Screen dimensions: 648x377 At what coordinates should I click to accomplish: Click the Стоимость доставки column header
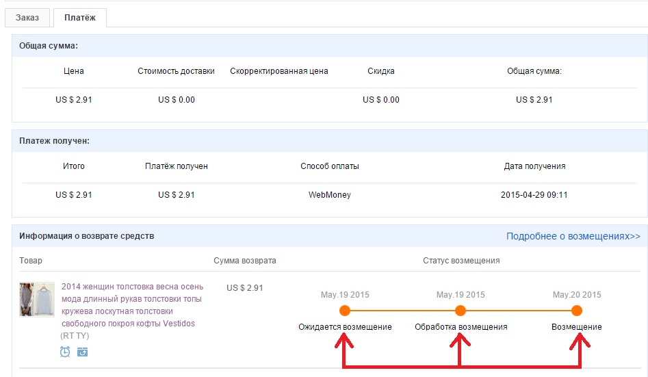click(x=176, y=71)
